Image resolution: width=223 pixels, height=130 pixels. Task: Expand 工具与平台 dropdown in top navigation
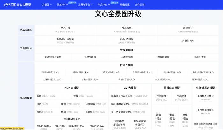click(85, 5)
